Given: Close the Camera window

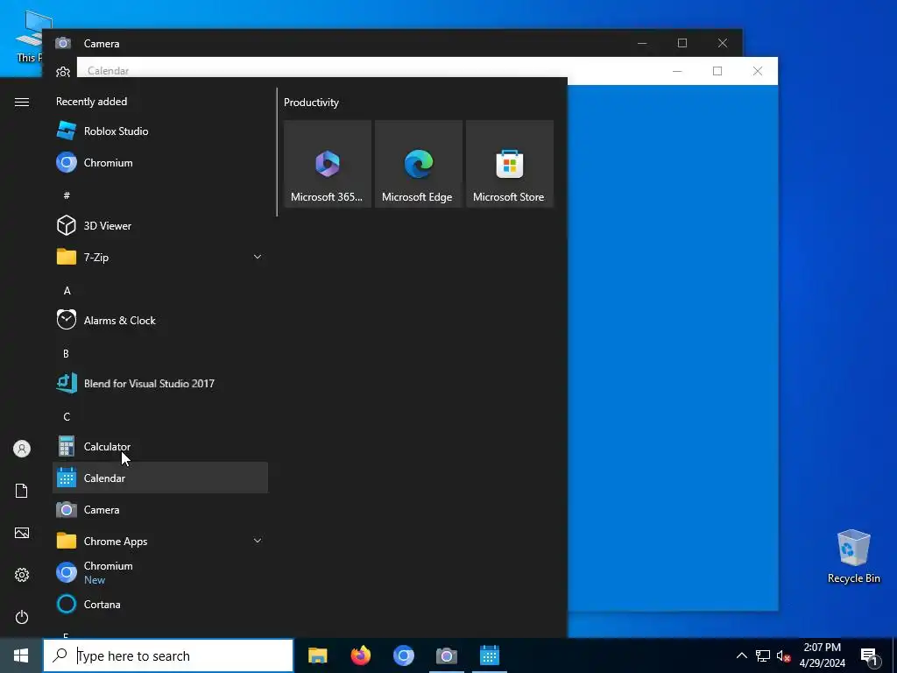Looking at the screenshot, I should [x=723, y=43].
